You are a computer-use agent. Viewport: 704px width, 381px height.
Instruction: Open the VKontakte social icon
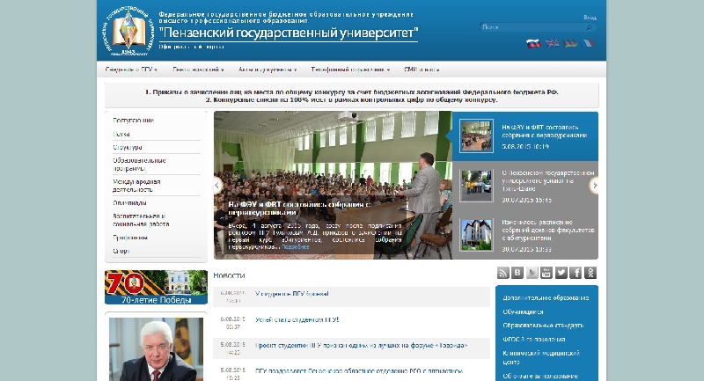(517, 273)
